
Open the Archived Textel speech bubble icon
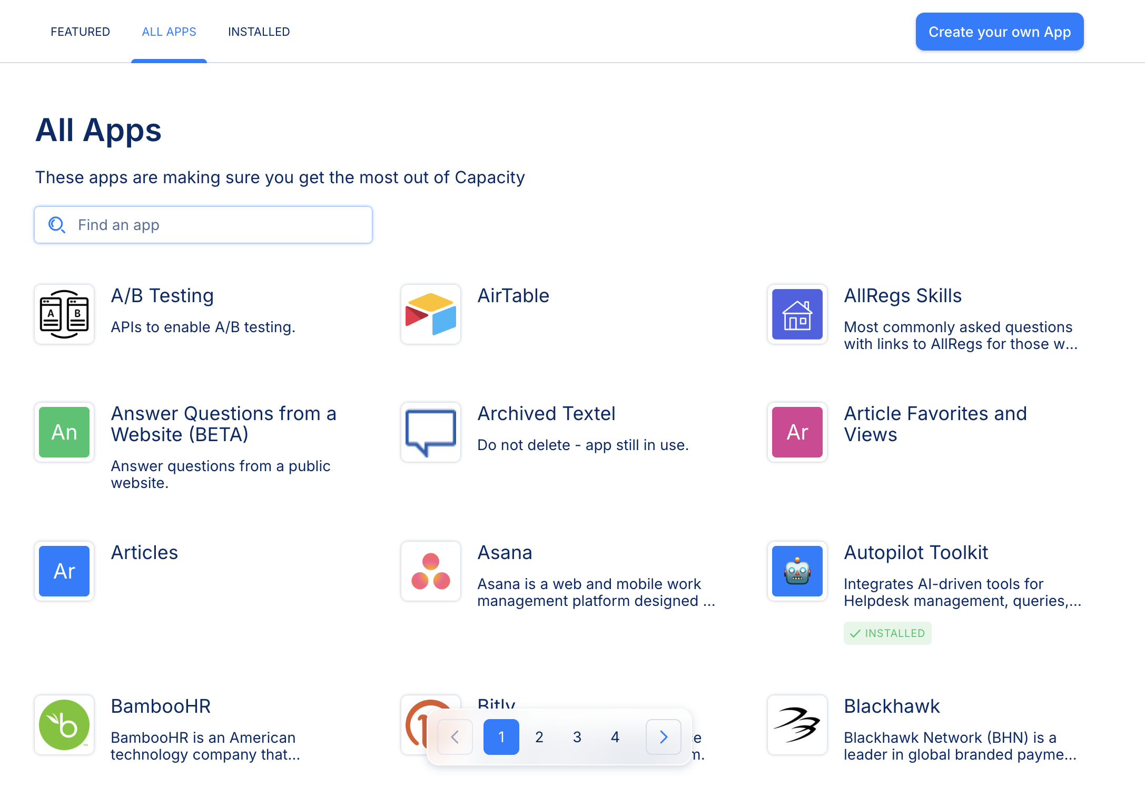430,432
